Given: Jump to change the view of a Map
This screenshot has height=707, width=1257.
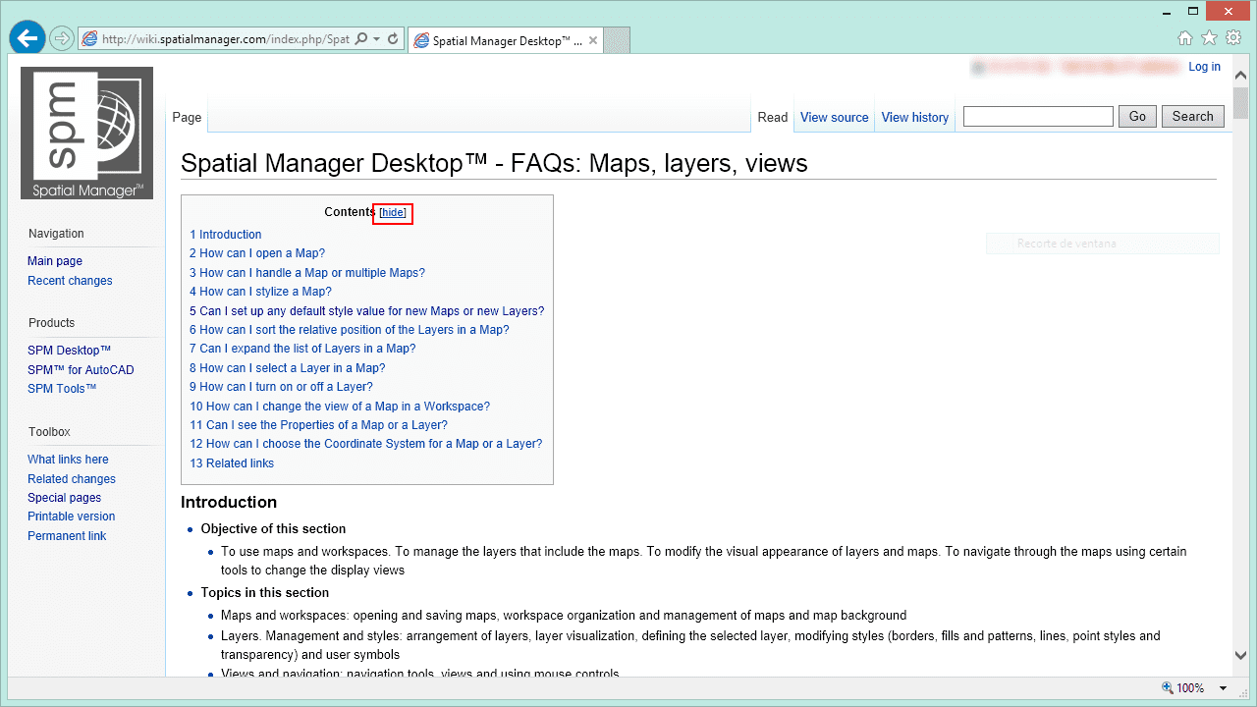Looking at the screenshot, I should (x=340, y=407).
